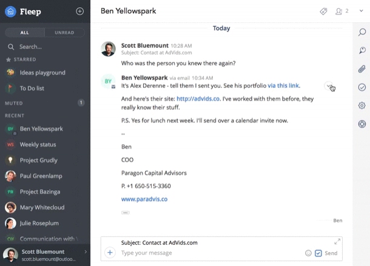Open the emoji picker smiley
The image size is (370, 266).
pos(308,253)
